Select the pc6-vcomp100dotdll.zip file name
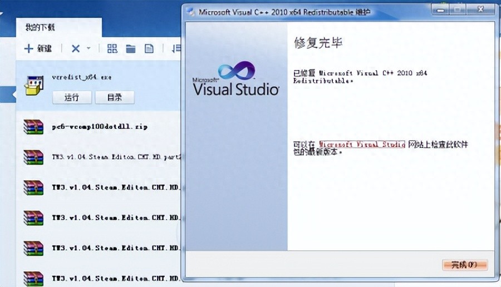The width and height of the screenshot is (501, 287). pyautogui.click(x=99, y=127)
